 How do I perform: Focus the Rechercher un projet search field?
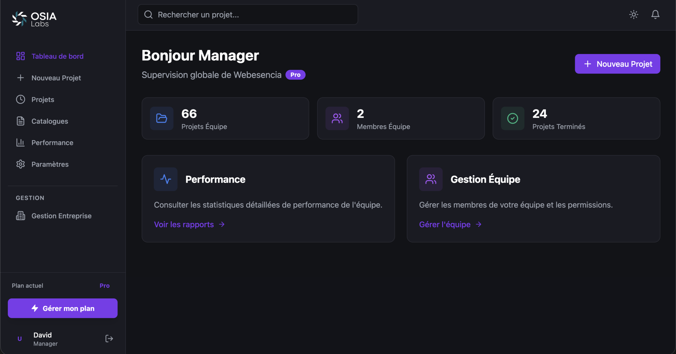click(x=253, y=14)
